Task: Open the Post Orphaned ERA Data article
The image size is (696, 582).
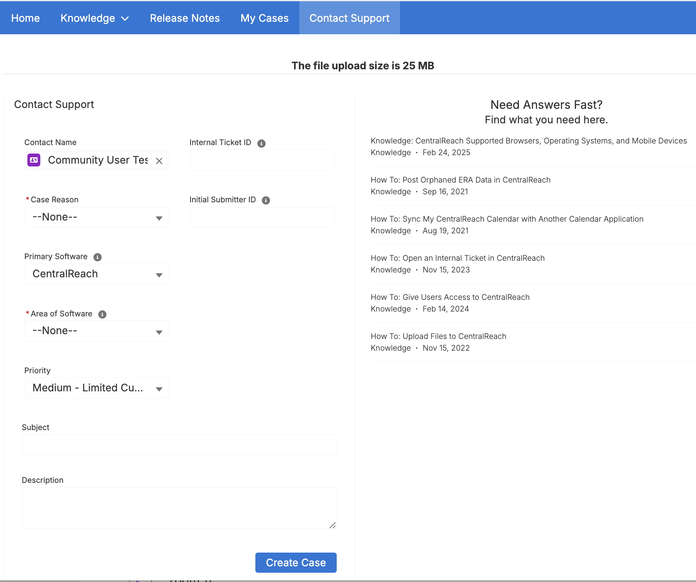Action: pyautogui.click(x=460, y=180)
